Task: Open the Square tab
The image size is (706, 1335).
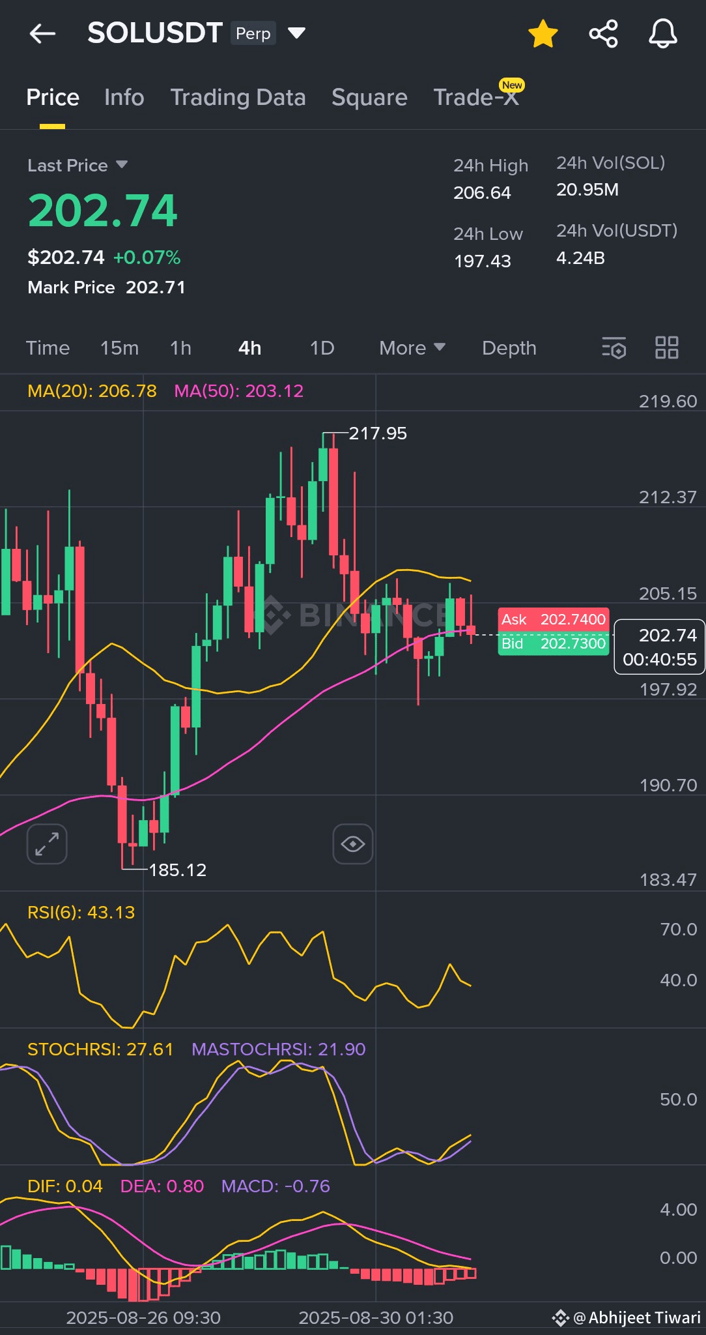Action: tap(369, 97)
